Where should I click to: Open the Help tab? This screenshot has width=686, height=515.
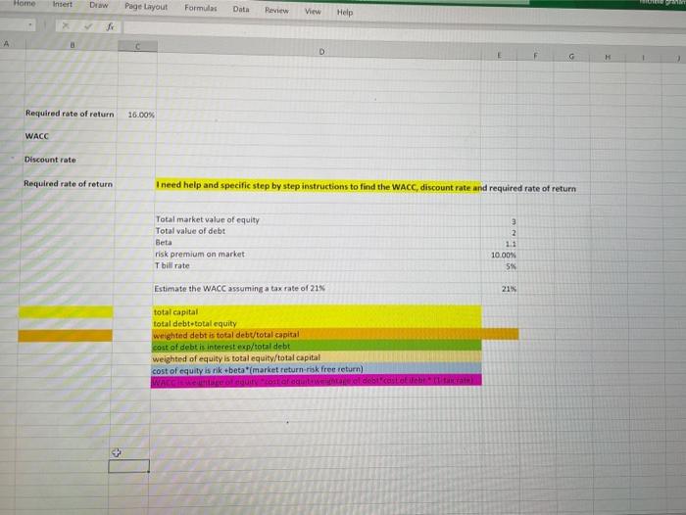(x=345, y=13)
